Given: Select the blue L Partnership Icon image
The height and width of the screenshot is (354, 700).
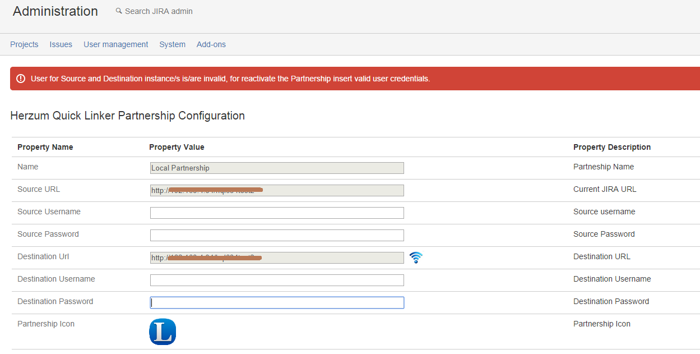Looking at the screenshot, I should coord(163,332).
